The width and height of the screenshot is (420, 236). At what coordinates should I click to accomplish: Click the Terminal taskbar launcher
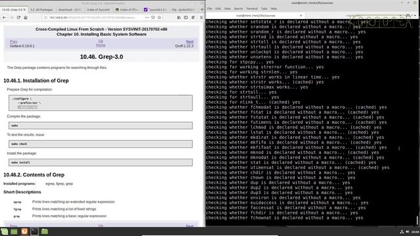click(34, 231)
